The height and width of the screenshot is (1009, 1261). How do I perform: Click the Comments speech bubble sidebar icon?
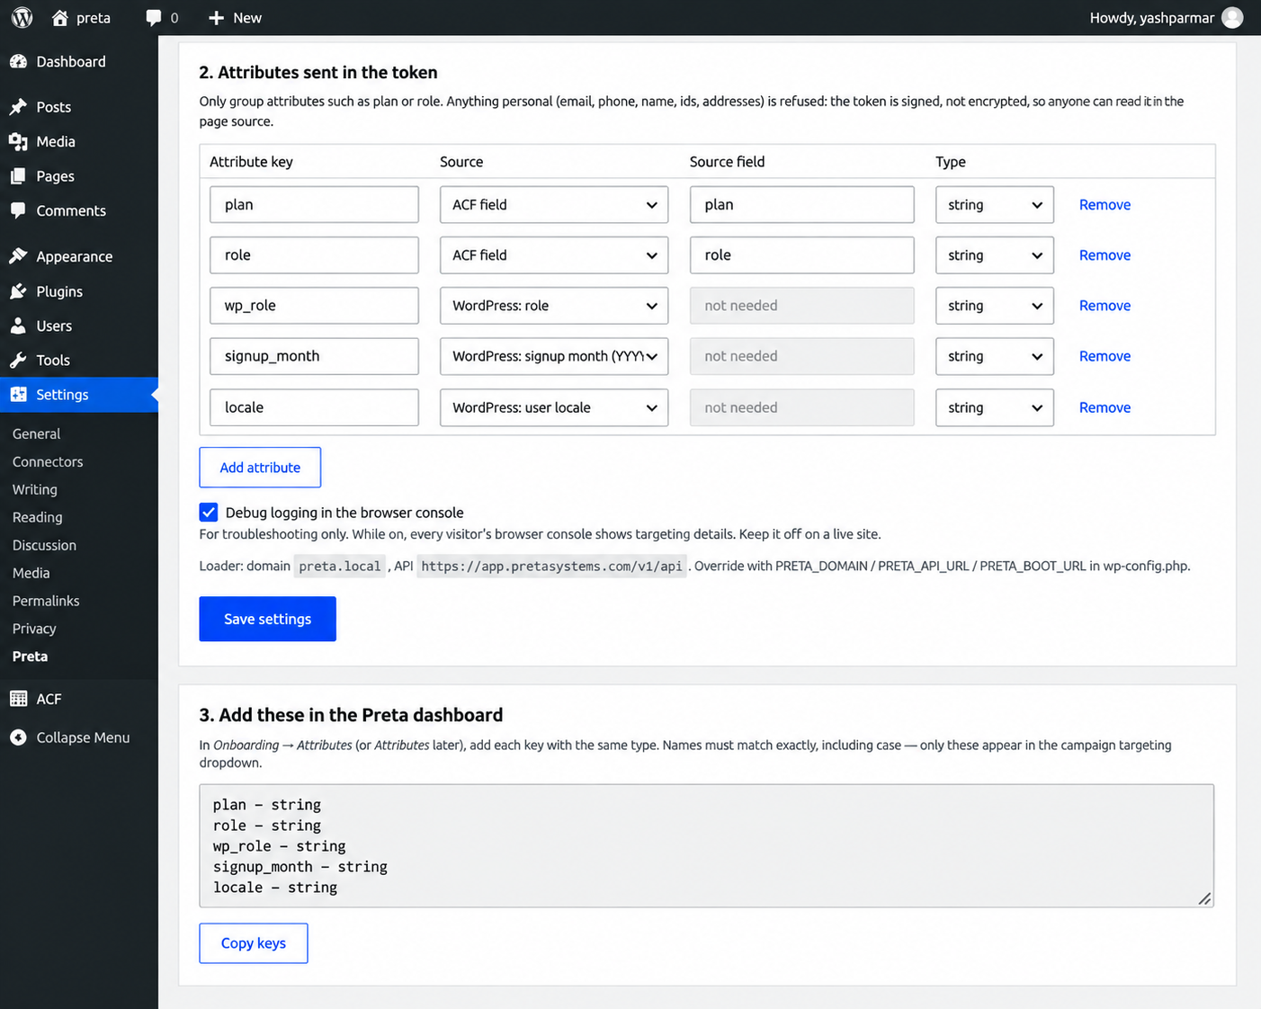coord(18,210)
